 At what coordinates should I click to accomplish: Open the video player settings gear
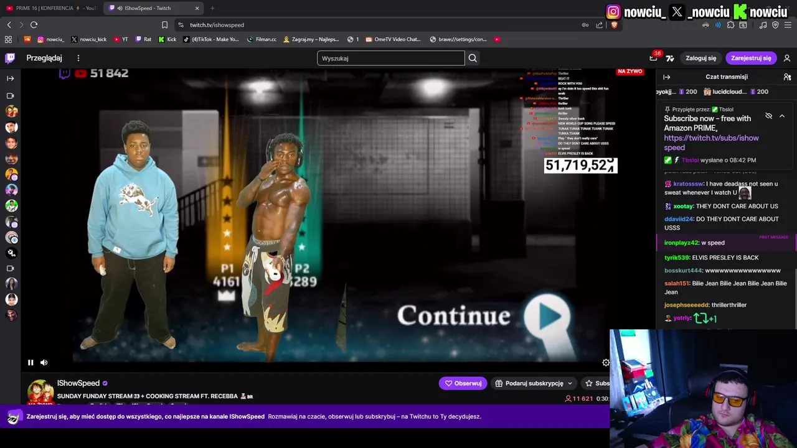[606, 362]
